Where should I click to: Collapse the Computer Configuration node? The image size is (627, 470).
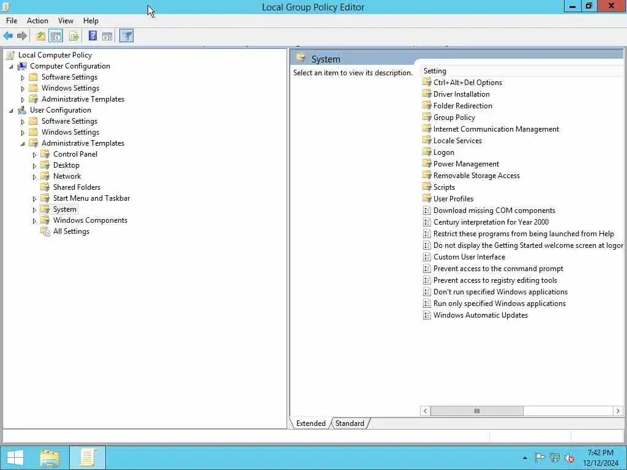[11, 66]
